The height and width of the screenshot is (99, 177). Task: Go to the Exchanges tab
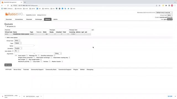(x=39, y=20)
